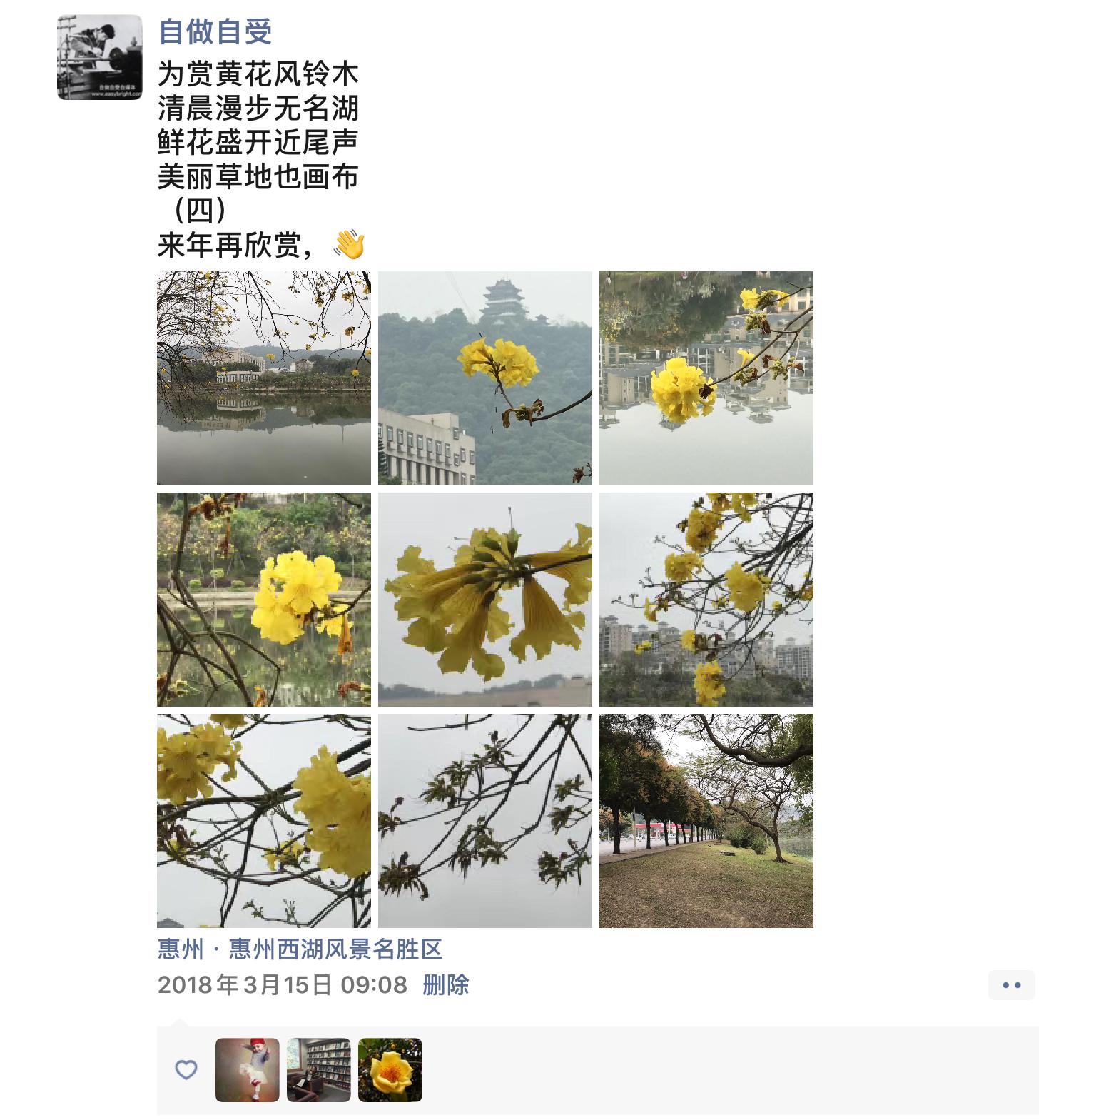Open photo of flowers with apartment towers
The image size is (1096, 1120).
706,600
